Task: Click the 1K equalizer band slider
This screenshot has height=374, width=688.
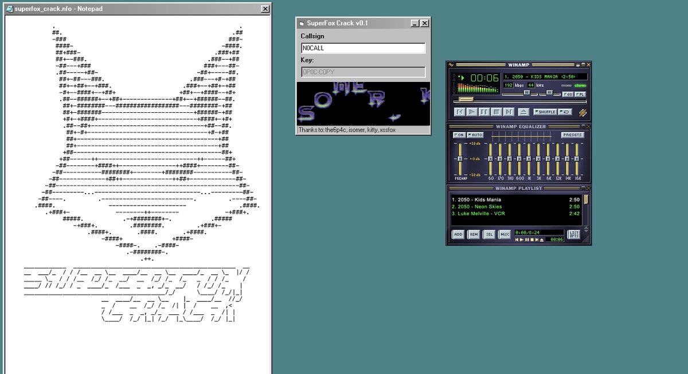Action: [529, 159]
